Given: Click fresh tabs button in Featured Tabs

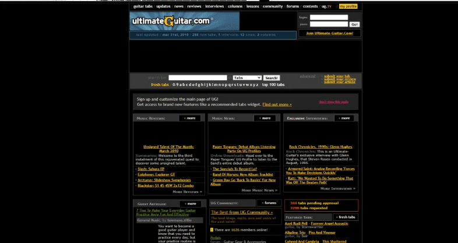Looking at the screenshot, I should [346, 217].
